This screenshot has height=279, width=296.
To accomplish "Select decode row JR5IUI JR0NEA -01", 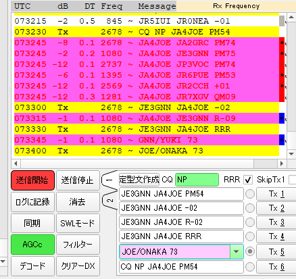I will [147, 21].
